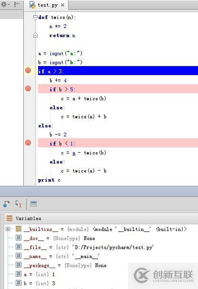The image size is (198, 289).
Task: Click the Step Out blue-dot arrow debugger icon
Action: [x=7, y=204]
